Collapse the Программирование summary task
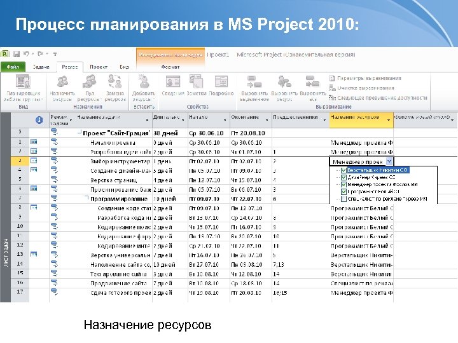Image resolution: width=458 pixels, height=343 pixels. click(87, 198)
